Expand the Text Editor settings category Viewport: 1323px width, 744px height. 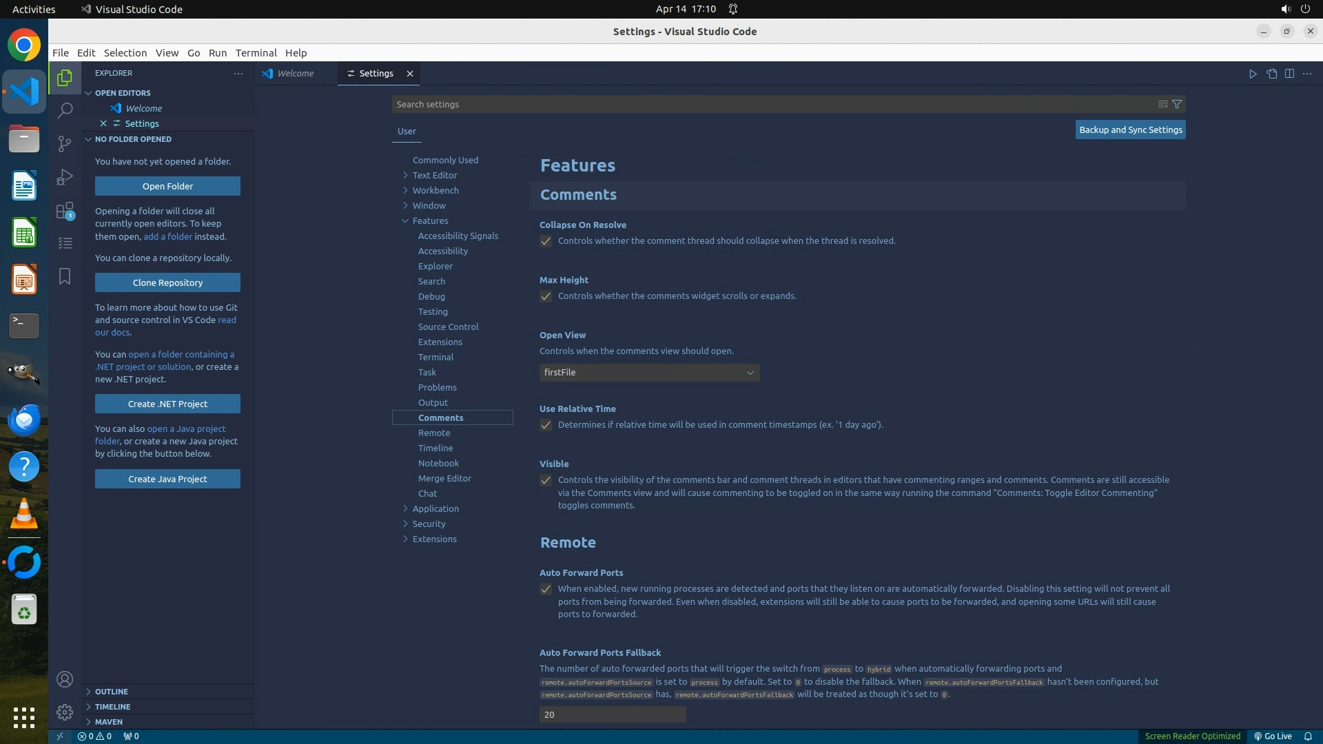point(434,175)
